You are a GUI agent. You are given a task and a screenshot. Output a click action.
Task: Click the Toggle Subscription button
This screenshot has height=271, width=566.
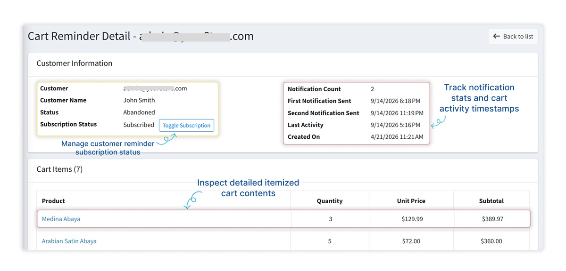pyautogui.click(x=186, y=126)
